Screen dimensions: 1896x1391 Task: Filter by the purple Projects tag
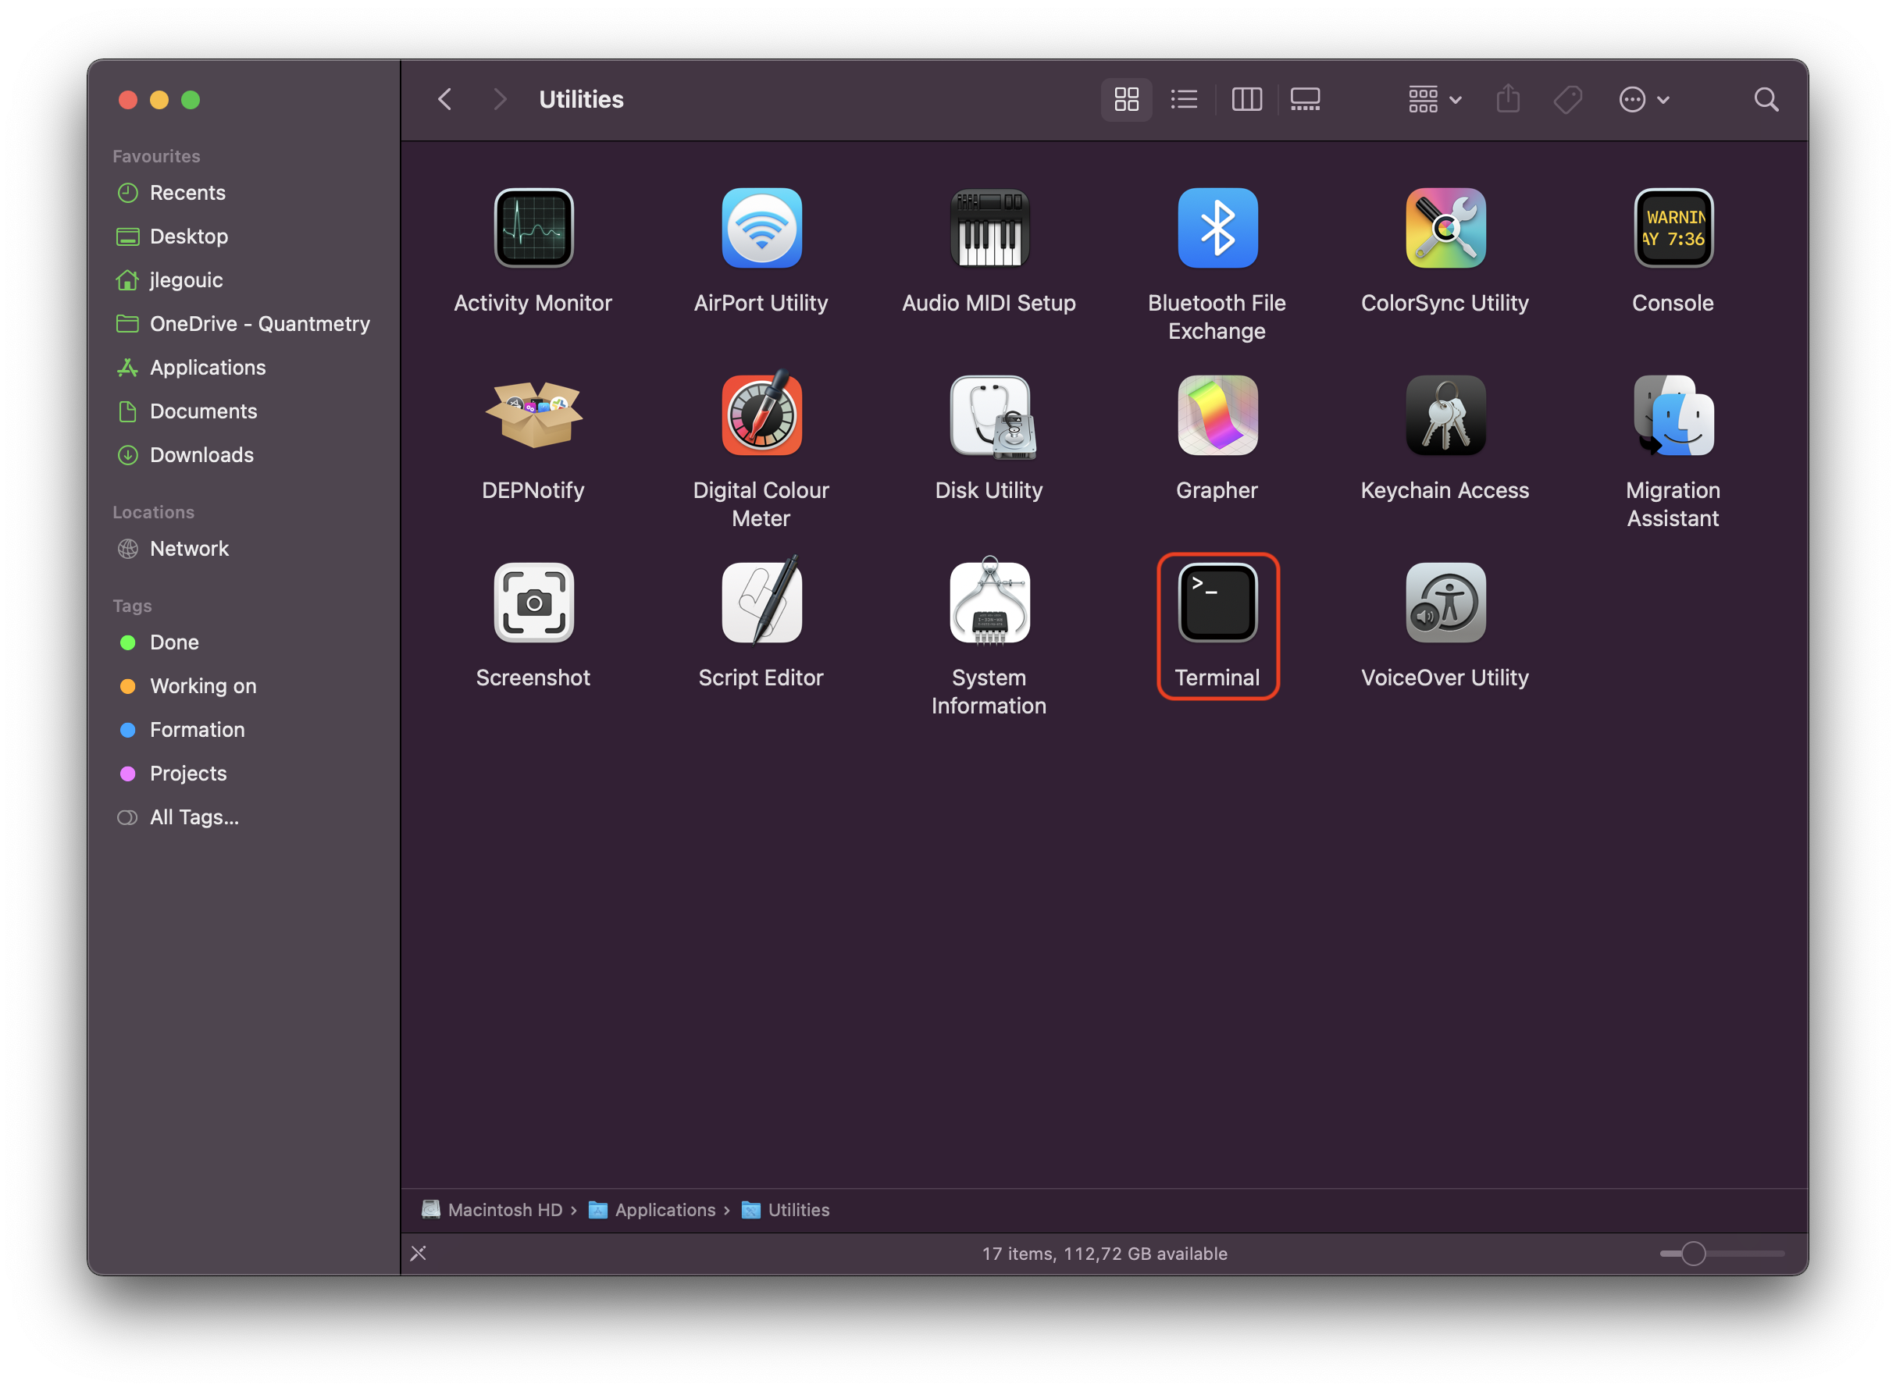coord(243,774)
